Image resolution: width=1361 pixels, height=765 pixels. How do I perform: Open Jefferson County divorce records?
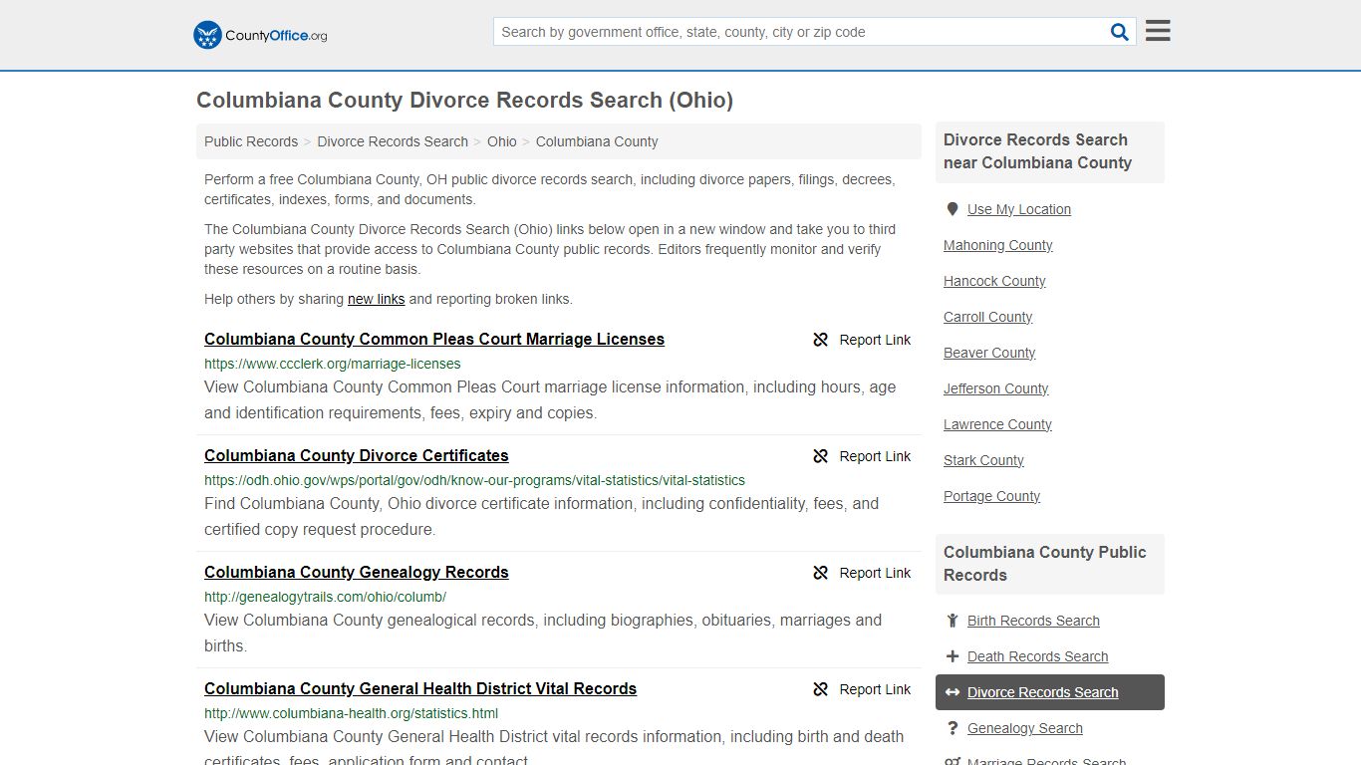tap(996, 388)
